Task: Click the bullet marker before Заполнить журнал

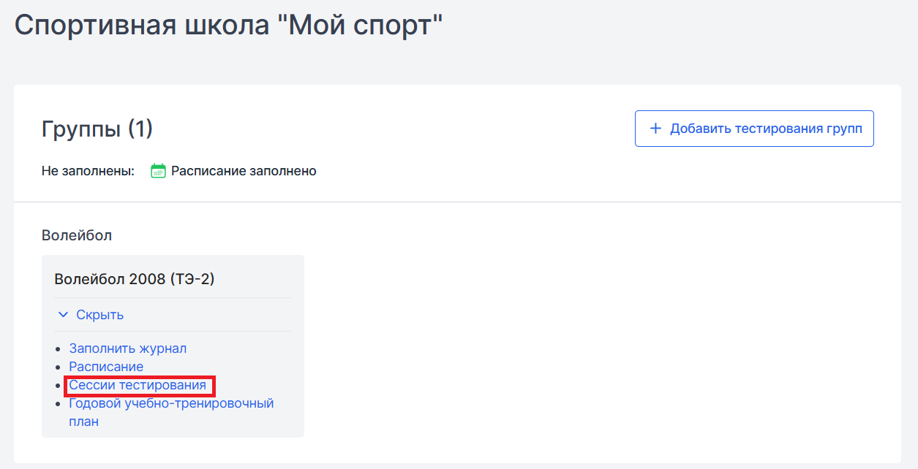Action: [59, 349]
